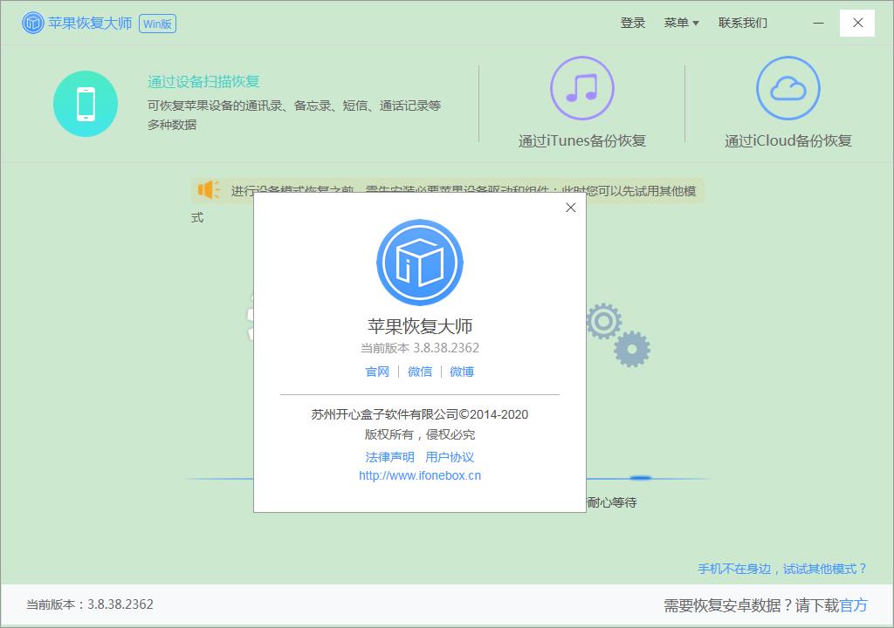
Task: Click status bar 当前版本：3.8.38.2362 text
Action: 90,604
